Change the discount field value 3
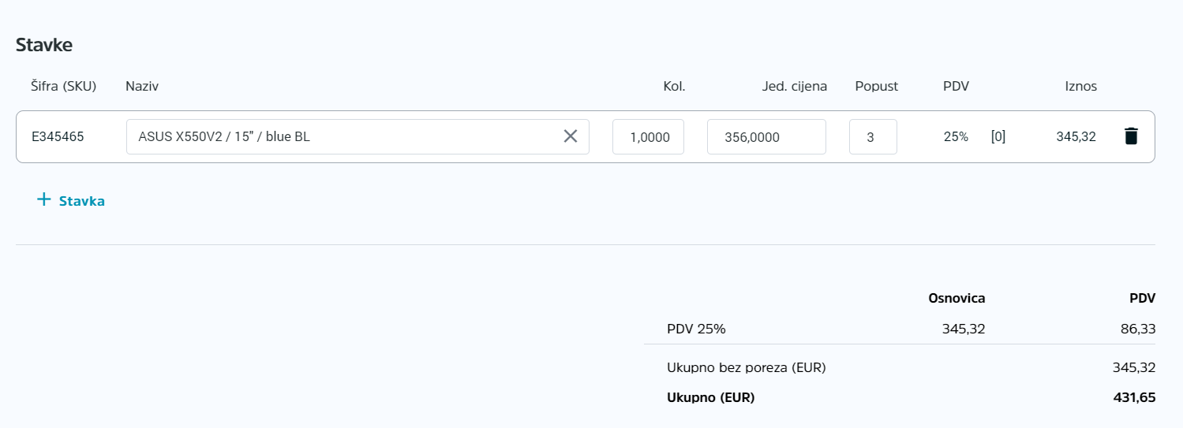The height and width of the screenshot is (428, 1183). [x=873, y=137]
